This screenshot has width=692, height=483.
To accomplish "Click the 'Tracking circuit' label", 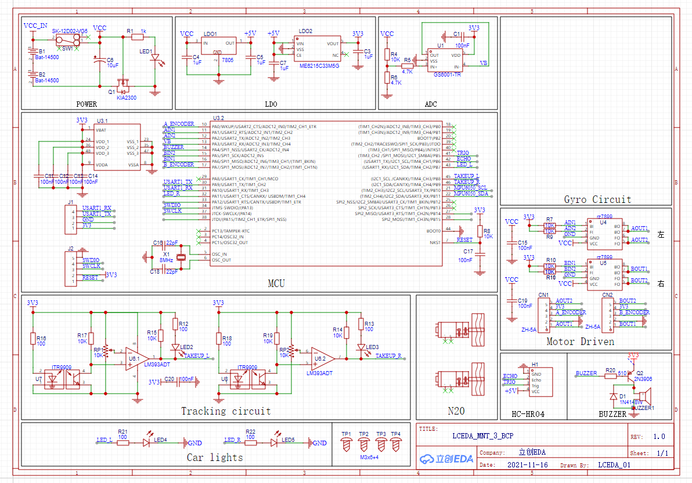I will pyautogui.click(x=226, y=411).
